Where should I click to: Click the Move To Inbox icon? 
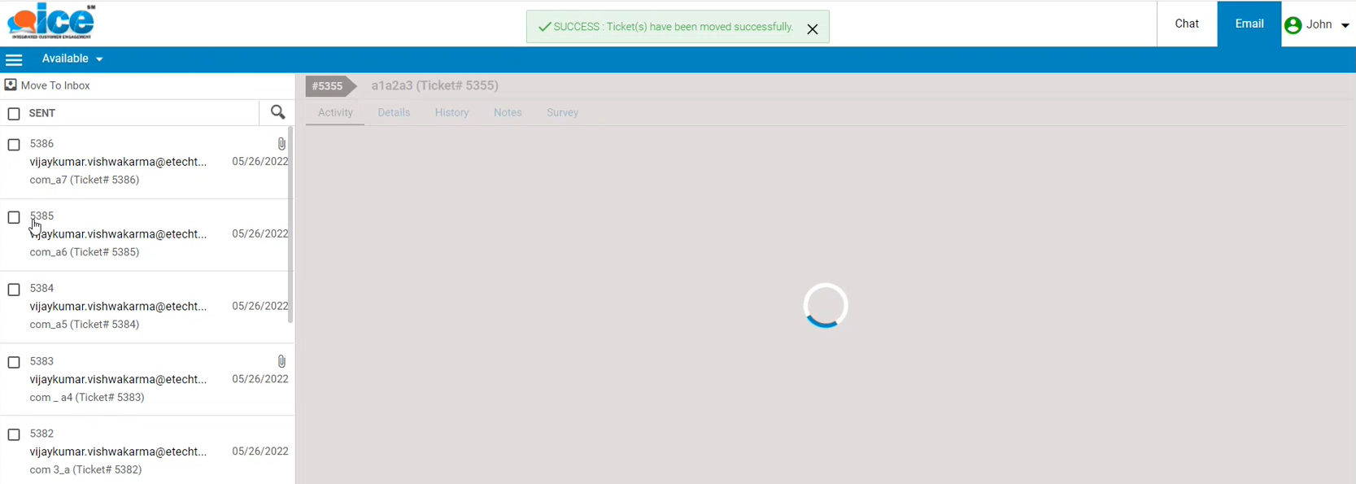tap(11, 85)
